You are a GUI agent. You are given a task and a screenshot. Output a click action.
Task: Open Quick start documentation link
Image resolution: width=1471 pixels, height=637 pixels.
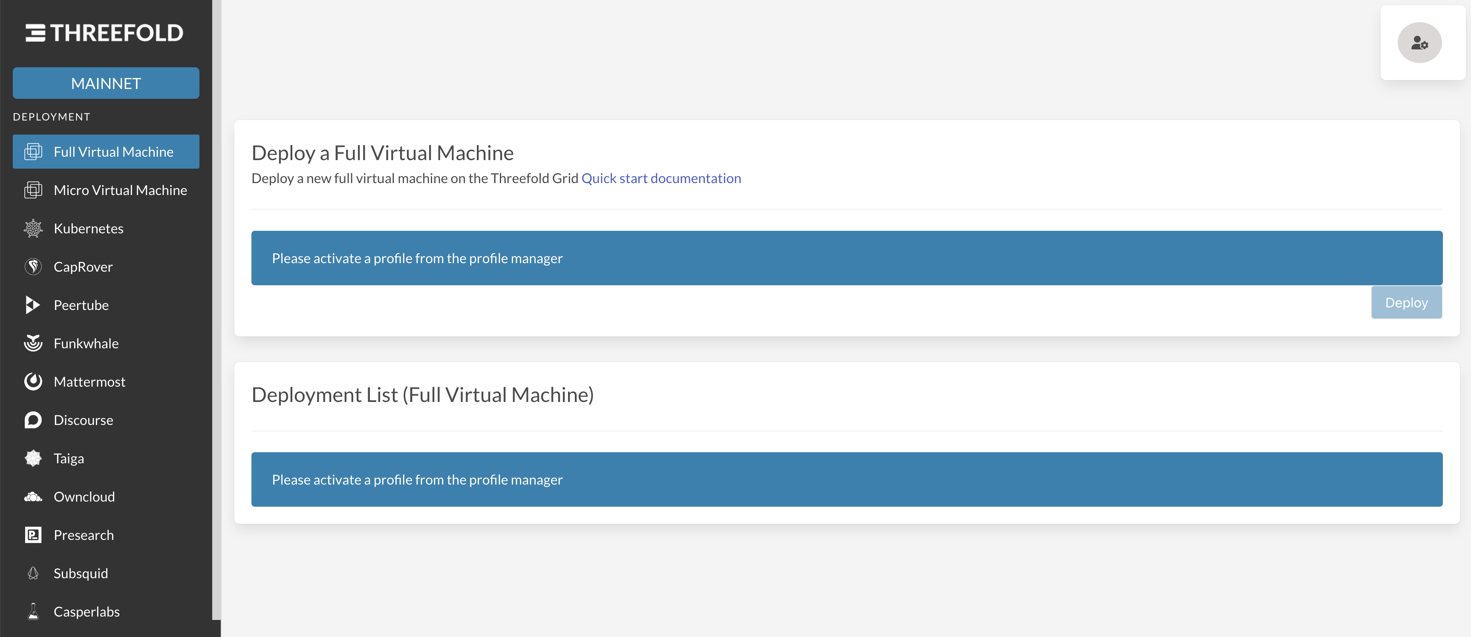(x=661, y=178)
